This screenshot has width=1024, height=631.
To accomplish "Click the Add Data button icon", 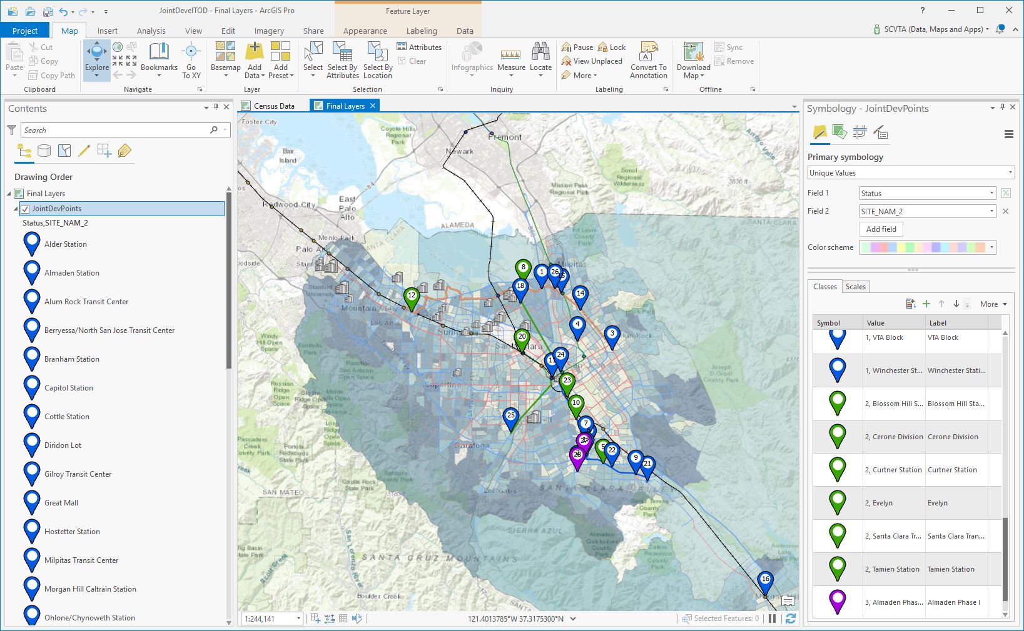I will point(255,51).
